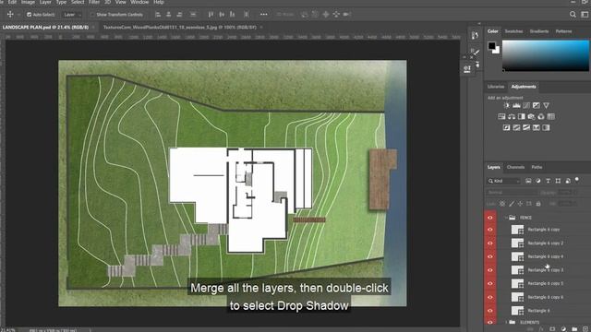Open the layer filter Kind dropdown
Viewport: 591px width, 332px height.
[x=503, y=181]
